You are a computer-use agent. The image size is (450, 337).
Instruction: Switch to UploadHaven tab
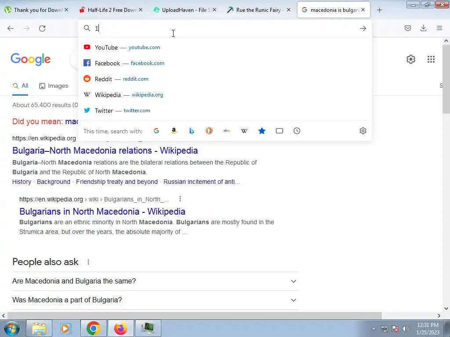[183, 10]
